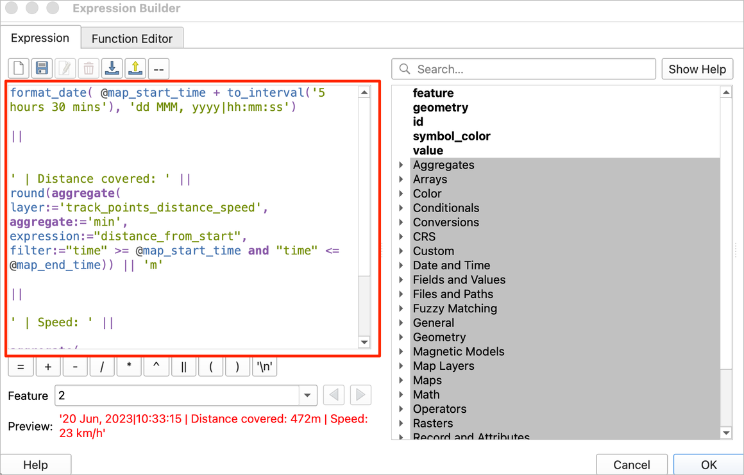Open the Feature dropdown list
Viewport: 744px width, 475px height.
308,396
